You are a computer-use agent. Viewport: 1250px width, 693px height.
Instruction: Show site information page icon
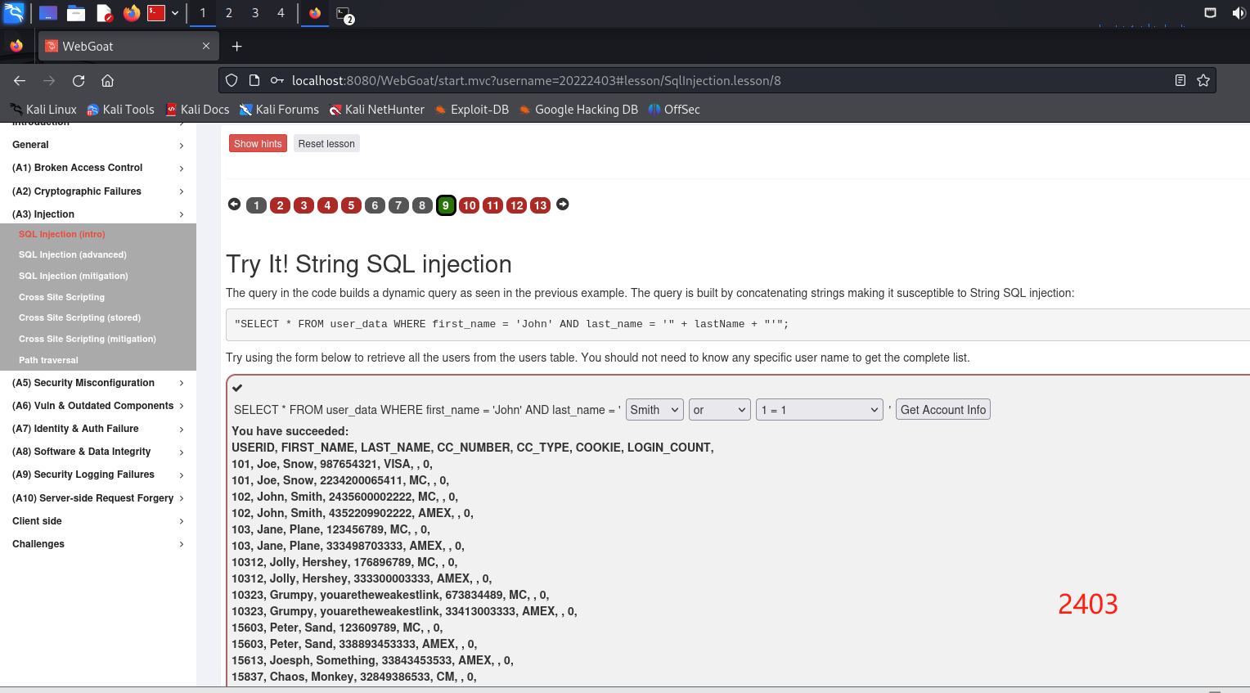pos(254,81)
